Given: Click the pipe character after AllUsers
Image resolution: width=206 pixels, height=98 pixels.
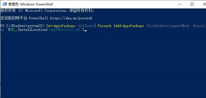Looking at the screenshot, I should (x=95, y=26).
